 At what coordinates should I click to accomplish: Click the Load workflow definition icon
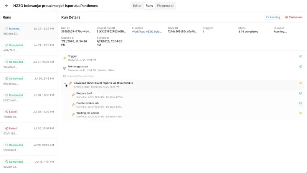[64, 76]
